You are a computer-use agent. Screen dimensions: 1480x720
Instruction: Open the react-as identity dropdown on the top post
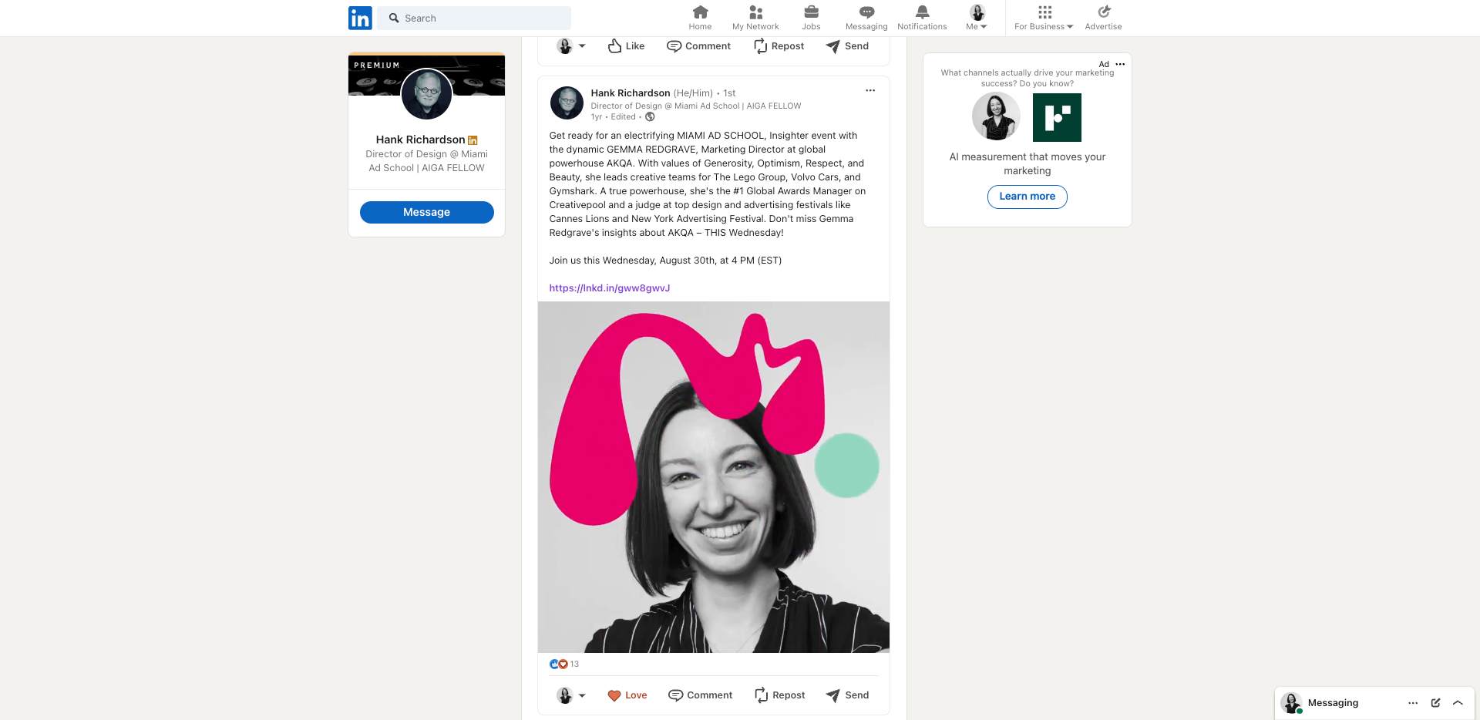point(571,46)
